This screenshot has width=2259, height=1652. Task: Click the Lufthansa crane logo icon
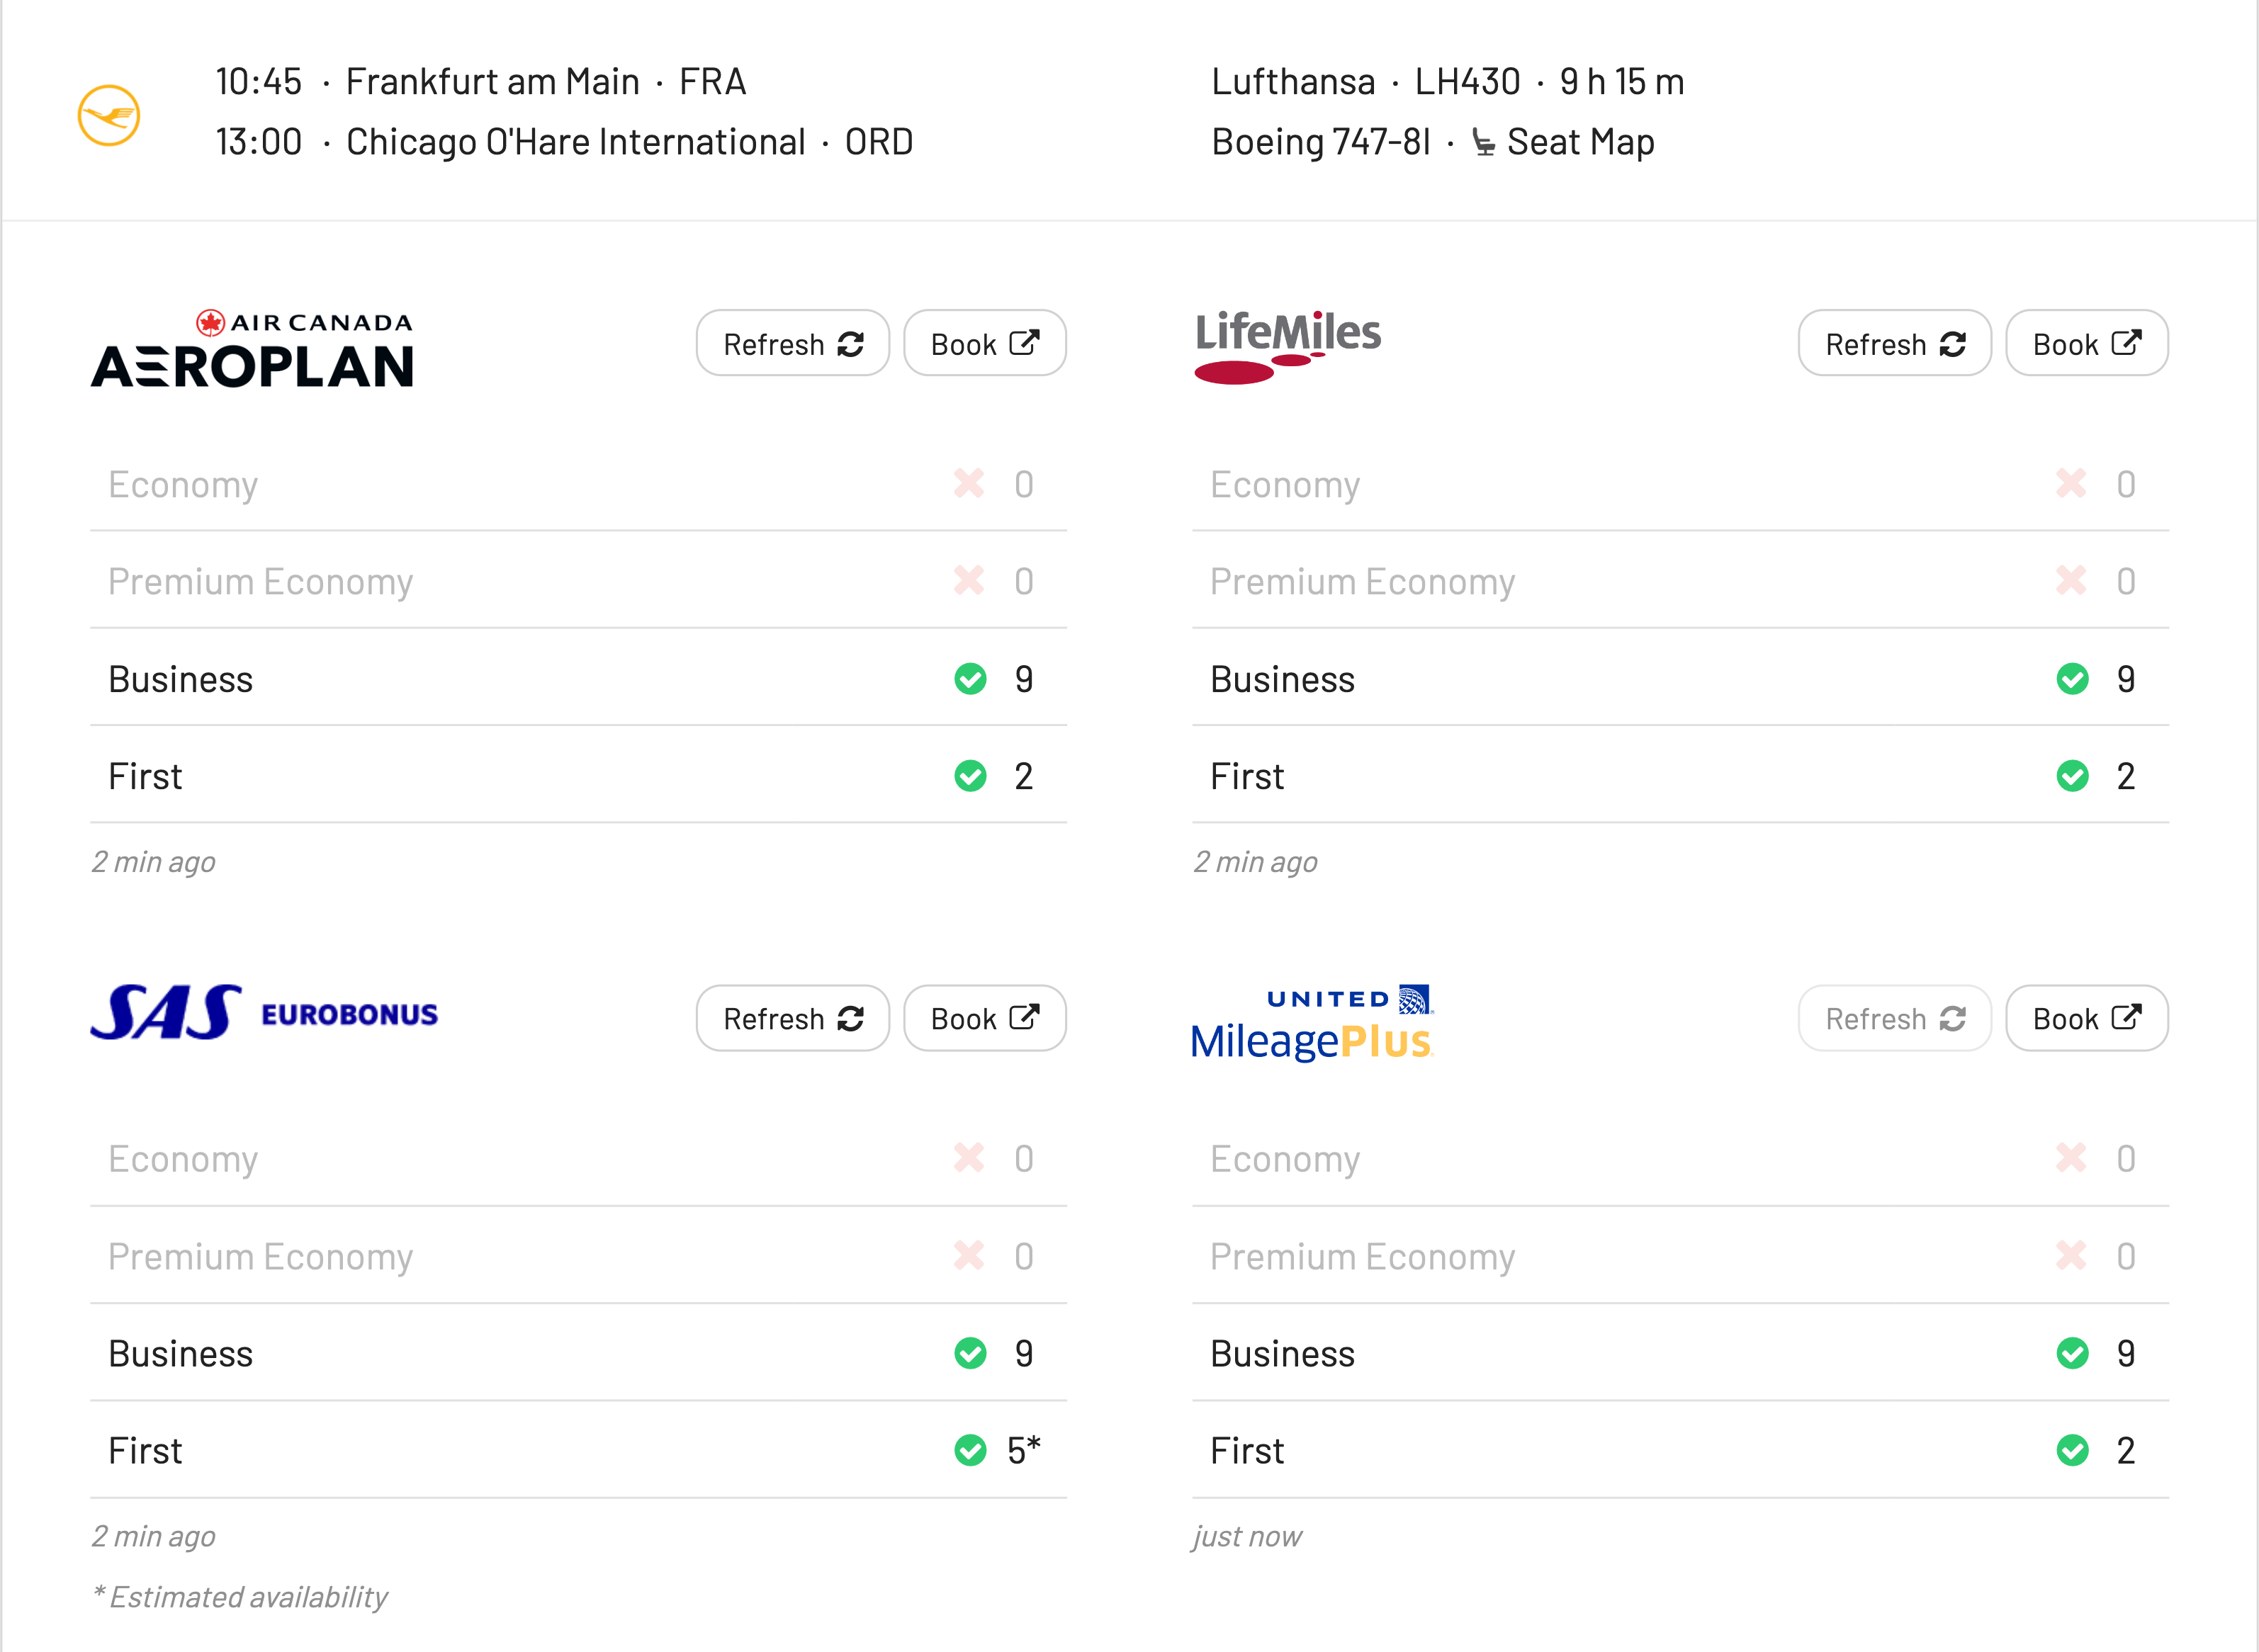[109, 115]
